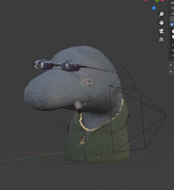Click the hand Pan view icon
174x190 pixels.
click(161, 23)
